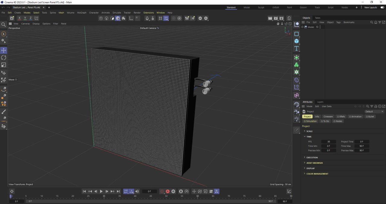Screen dimensions: 386x204
Task: Add a Cube primitive object
Action: pyautogui.click(x=296, y=41)
